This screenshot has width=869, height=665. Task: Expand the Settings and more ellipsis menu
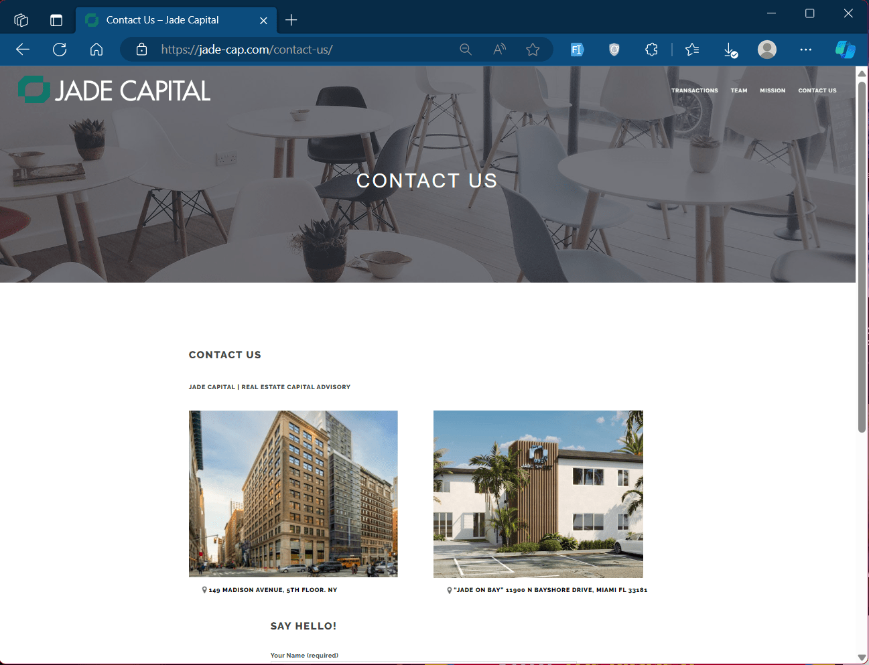806,50
